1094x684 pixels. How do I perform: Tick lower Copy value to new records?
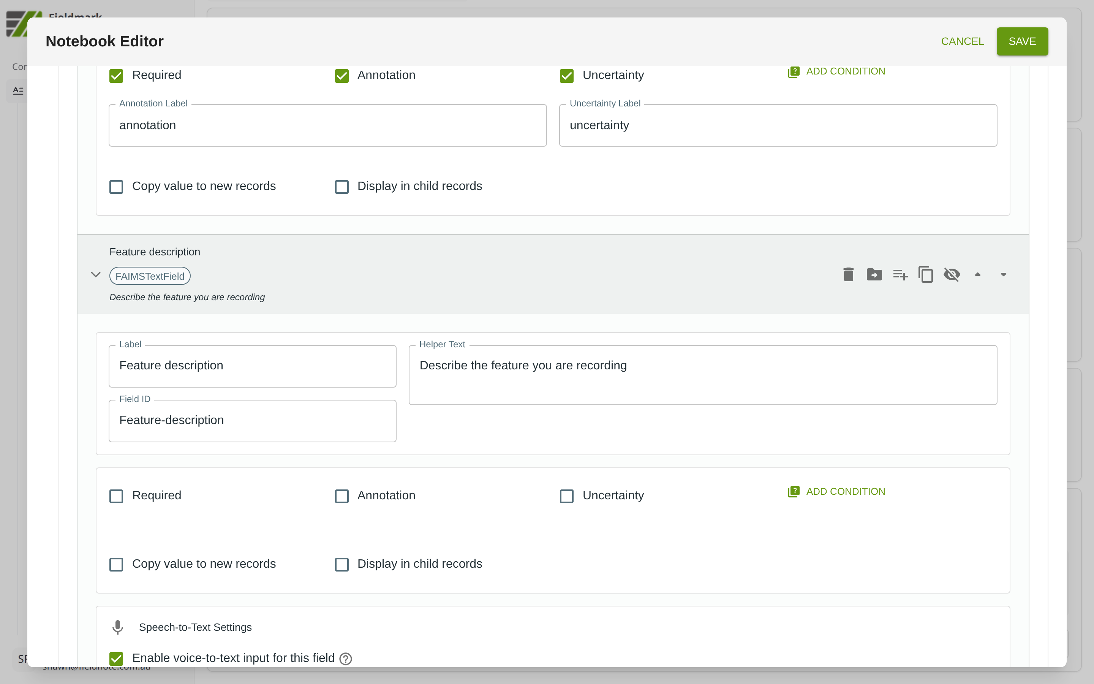click(x=116, y=564)
